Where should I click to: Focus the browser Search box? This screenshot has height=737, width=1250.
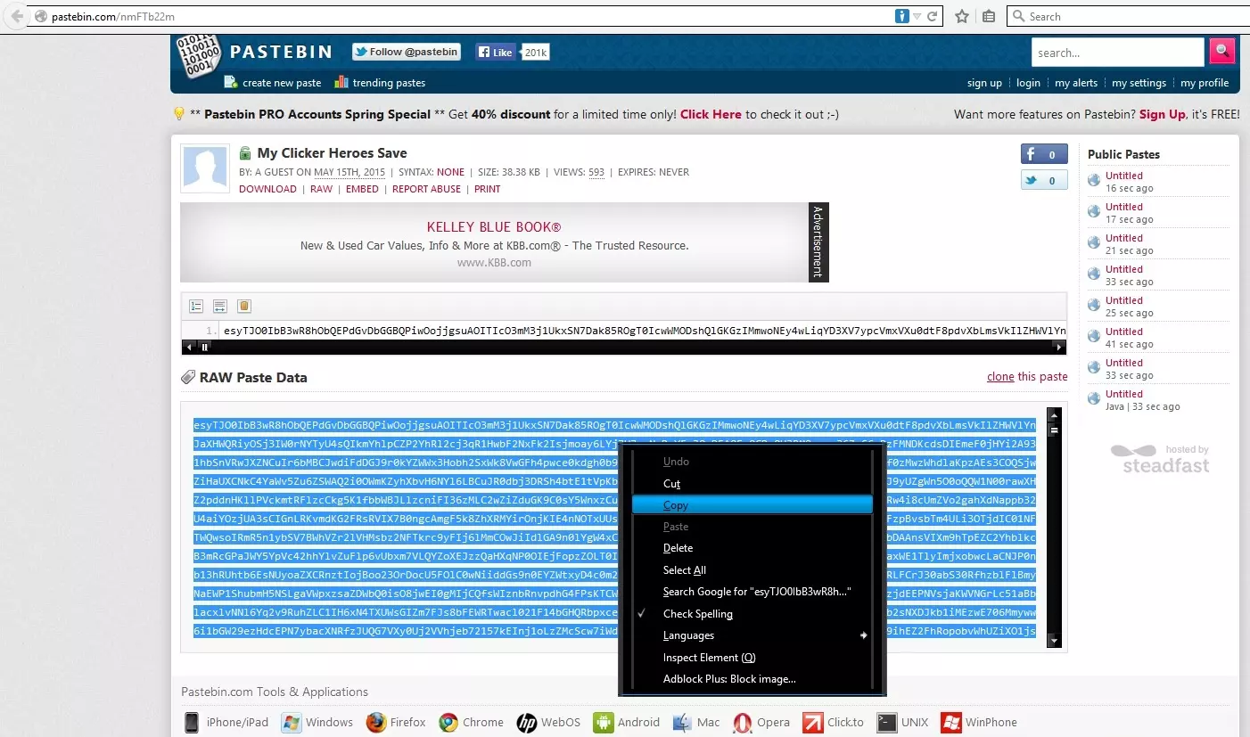pos(1127,16)
